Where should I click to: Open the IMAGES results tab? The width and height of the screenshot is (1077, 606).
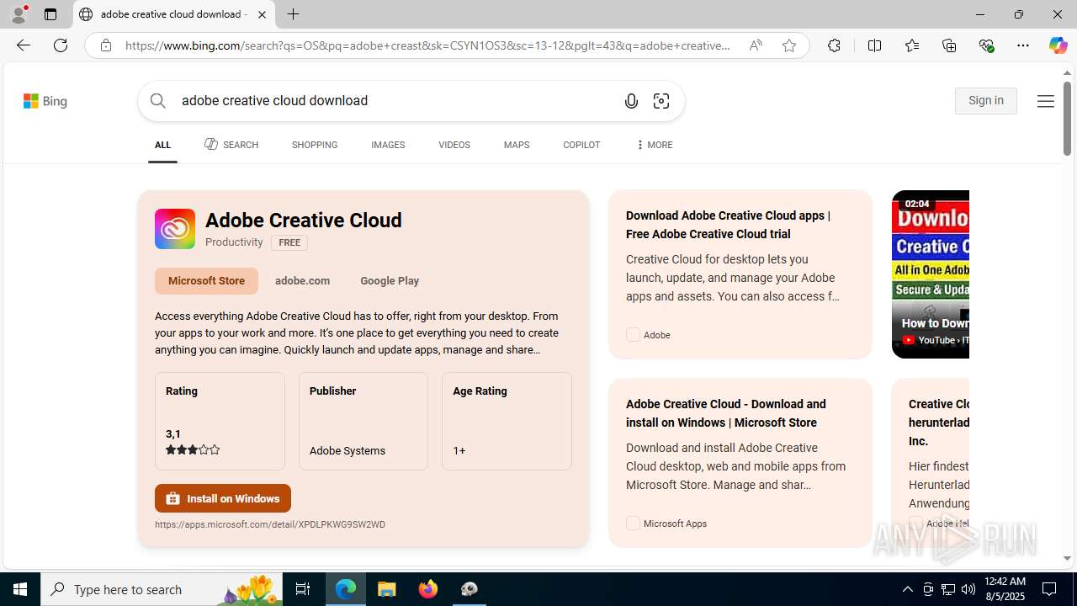pos(388,145)
